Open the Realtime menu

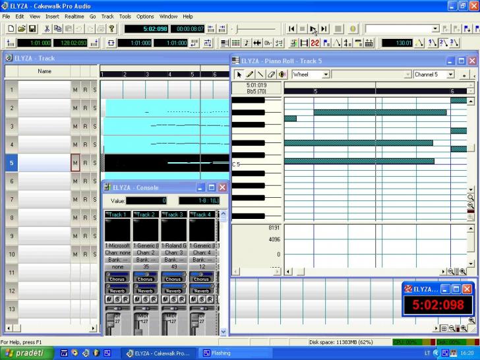point(74,16)
